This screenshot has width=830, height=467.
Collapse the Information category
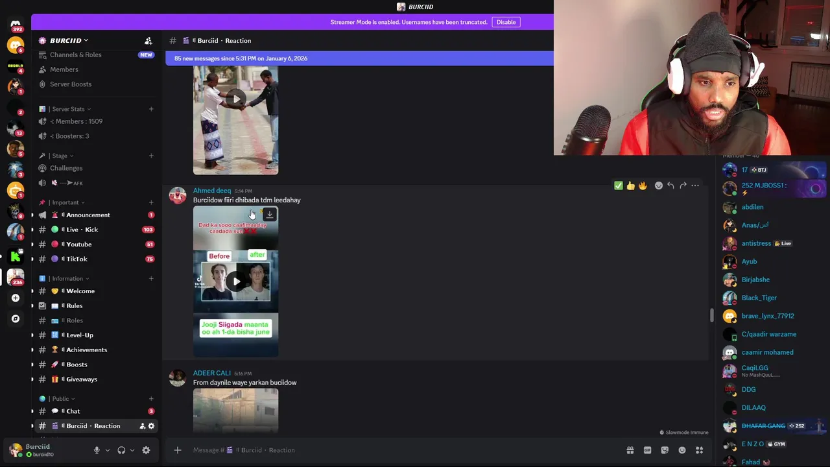64,279
